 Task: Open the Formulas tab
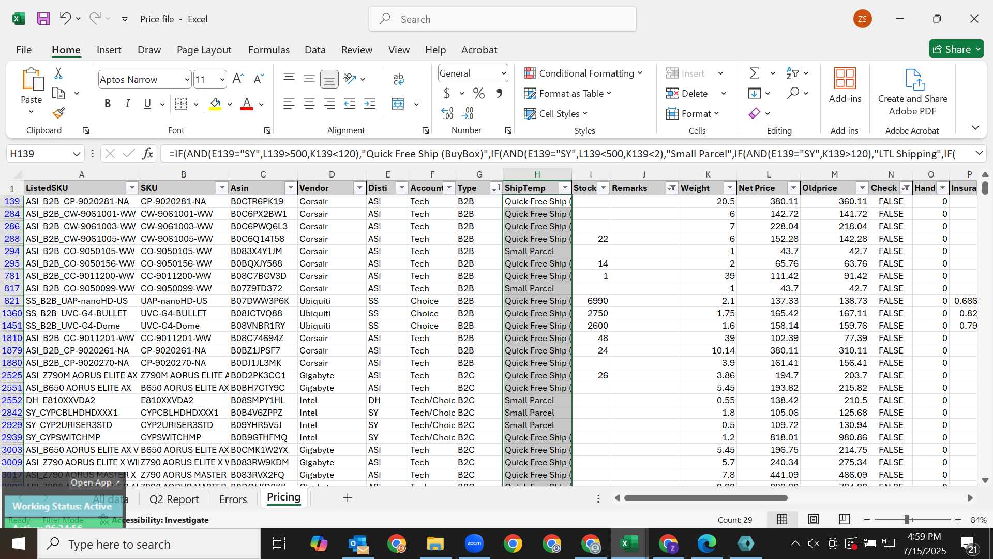[x=268, y=50]
